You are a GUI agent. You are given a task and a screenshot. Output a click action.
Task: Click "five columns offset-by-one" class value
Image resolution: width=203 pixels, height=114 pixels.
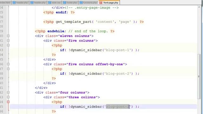click(95, 64)
